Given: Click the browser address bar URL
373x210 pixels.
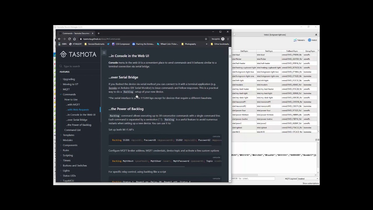Looking at the screenshot, I should tap(101, 39).
